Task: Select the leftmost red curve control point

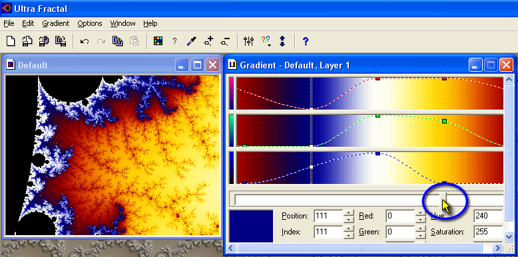Action: [244, 91]
